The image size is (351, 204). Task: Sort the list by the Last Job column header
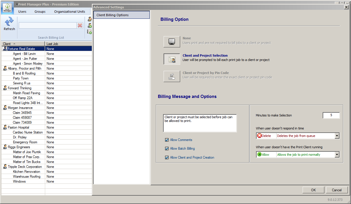click(69, 44)
